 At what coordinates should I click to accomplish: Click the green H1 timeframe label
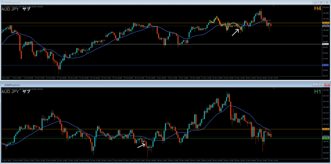tap(317, 92)
